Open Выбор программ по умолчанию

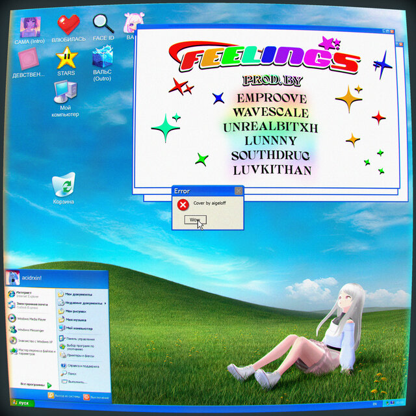tap(77, 347)
